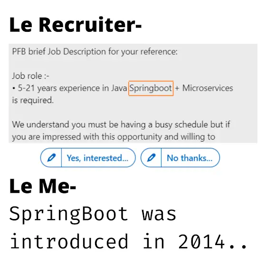Viewport: 266px width, 266px height.
Task: Click the 'Le Recruiter-' heading
Action: click(x=76, y=25)
